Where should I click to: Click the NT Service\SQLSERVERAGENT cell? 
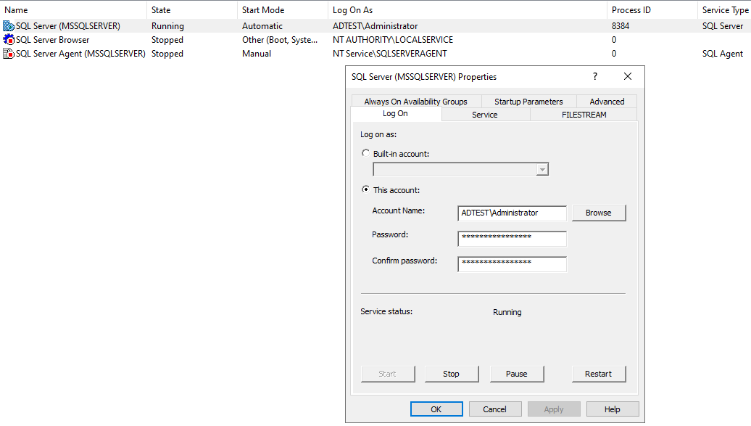(390, 54)
